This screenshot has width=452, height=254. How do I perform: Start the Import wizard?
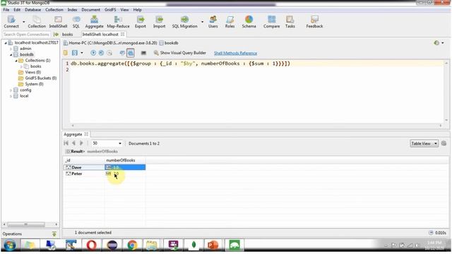[x=159, y=22]
